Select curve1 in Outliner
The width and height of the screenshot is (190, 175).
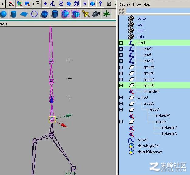(x=143, y=140)
